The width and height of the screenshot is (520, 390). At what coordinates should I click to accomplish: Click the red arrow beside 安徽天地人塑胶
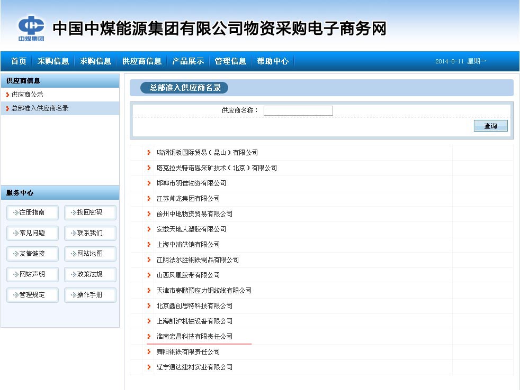[x=149, y=229]
